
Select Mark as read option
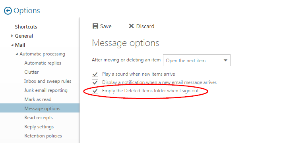[38, 99]
